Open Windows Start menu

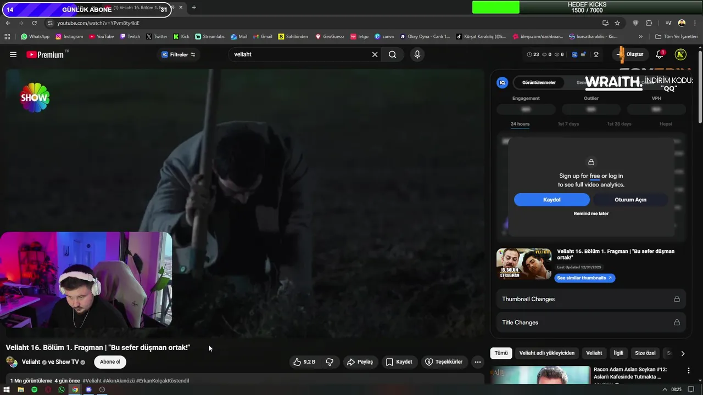pyautogui.click(x=7, y=390)
